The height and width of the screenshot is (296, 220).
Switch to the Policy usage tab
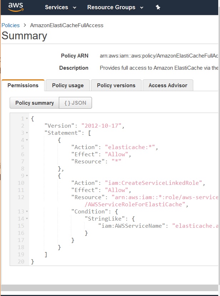pyautogui.click(x=68, y=85)
